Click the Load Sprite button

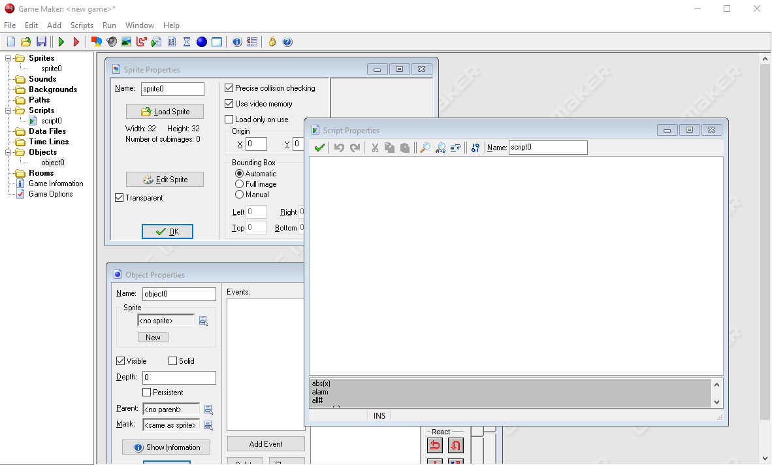click(165, 112)
